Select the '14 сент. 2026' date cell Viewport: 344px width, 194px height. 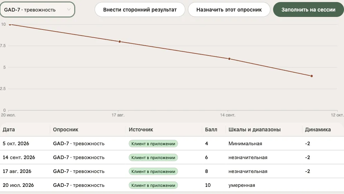tap(19, 157)
